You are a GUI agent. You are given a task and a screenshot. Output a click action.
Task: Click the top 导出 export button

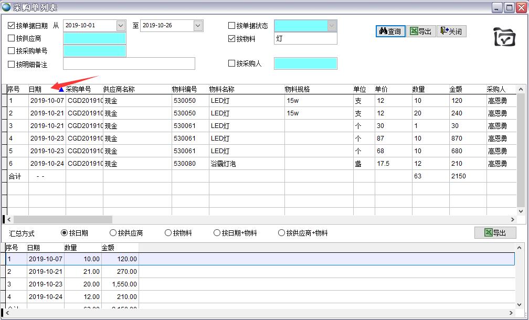pyautogui.click(x=420, y=31)
